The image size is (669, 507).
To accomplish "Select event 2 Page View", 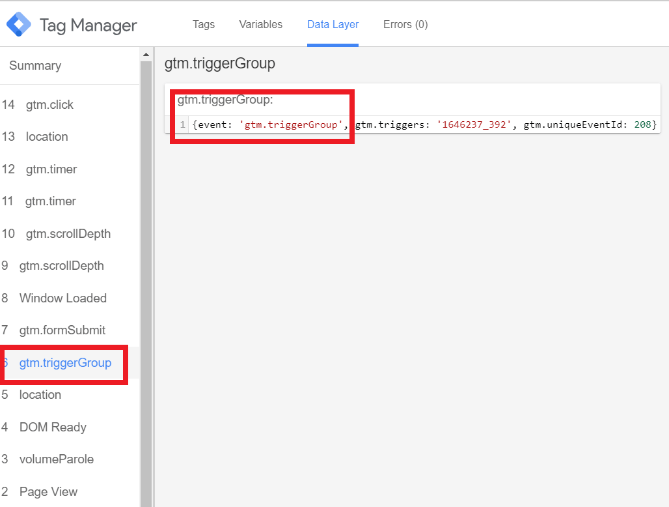I will (70, 491).
